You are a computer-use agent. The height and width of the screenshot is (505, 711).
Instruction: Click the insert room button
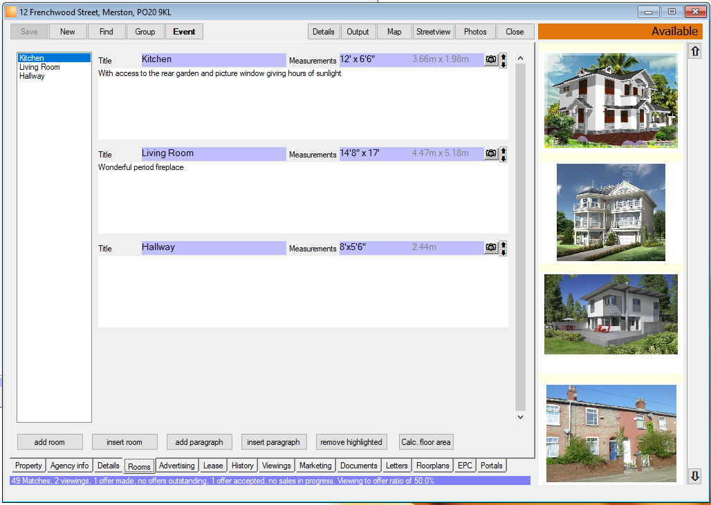pos(124,442)
